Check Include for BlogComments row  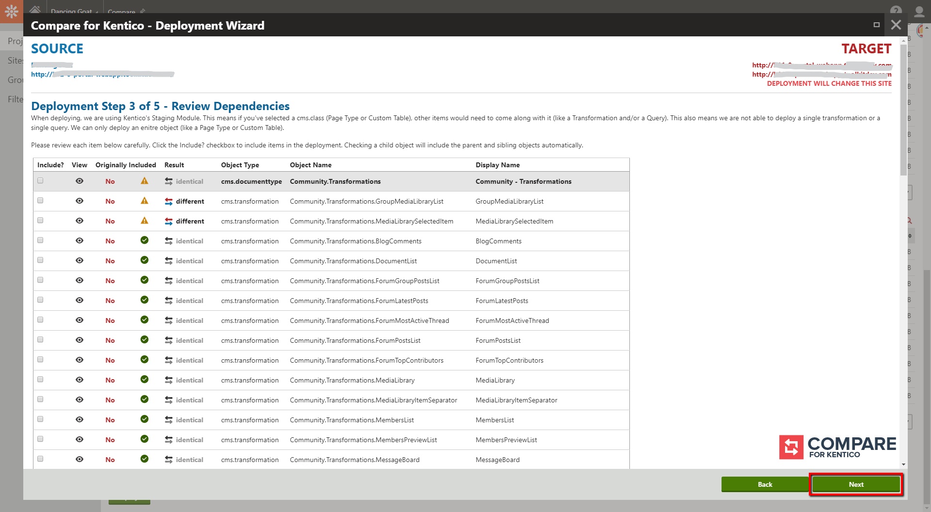coord(40,240)
